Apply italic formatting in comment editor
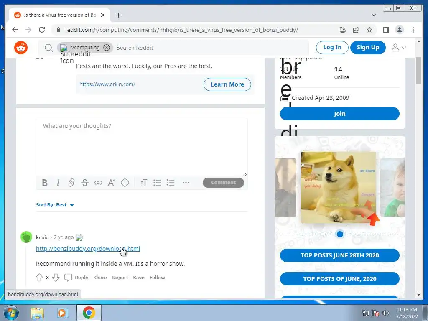This screenshot has height=321, width=428. tap(58, 183)
